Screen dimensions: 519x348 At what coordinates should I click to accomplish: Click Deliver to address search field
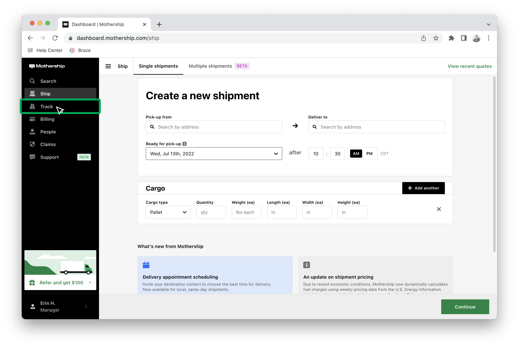click(x=376, y=127)
